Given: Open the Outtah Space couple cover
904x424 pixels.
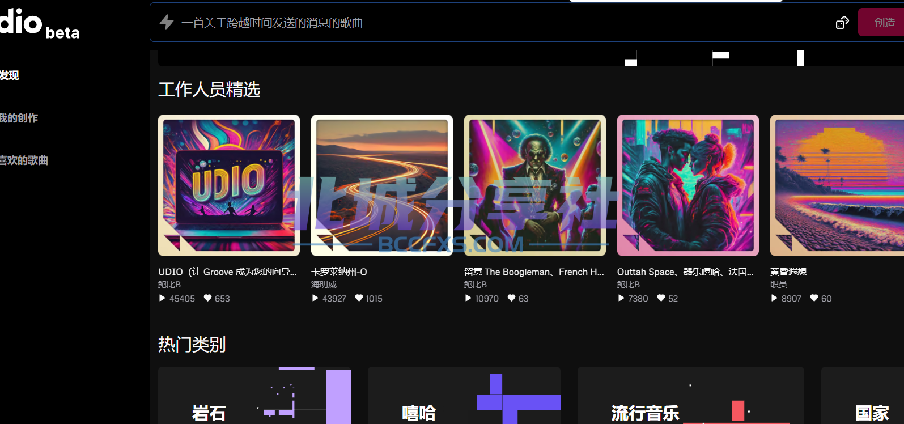Looking at the screenshot, I should 688,185.
